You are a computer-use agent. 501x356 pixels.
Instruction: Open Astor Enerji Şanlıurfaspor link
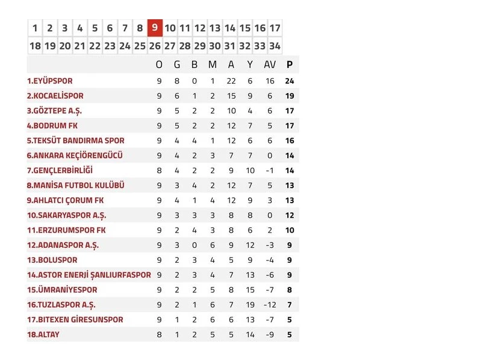(x=89, y=275)
